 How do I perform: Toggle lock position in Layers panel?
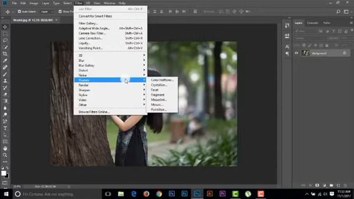tap(315, 45)
